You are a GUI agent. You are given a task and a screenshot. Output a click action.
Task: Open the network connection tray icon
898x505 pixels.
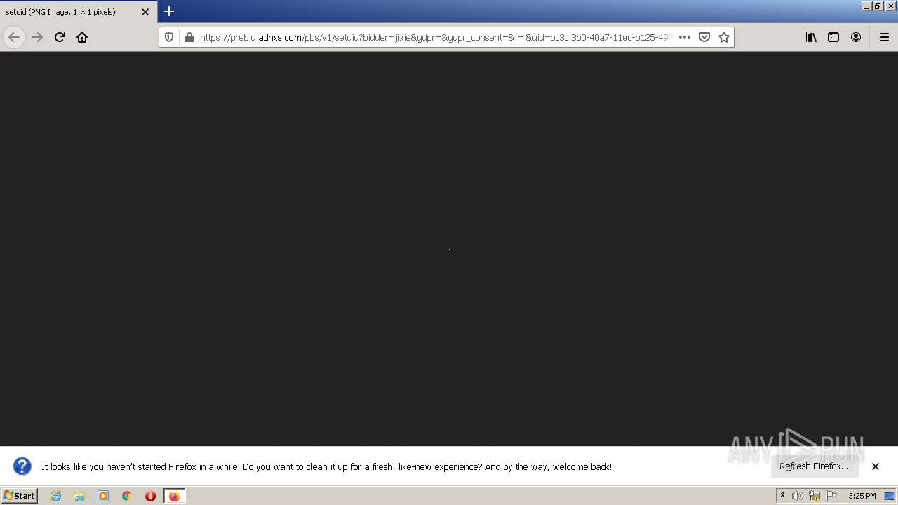(815, 496)
